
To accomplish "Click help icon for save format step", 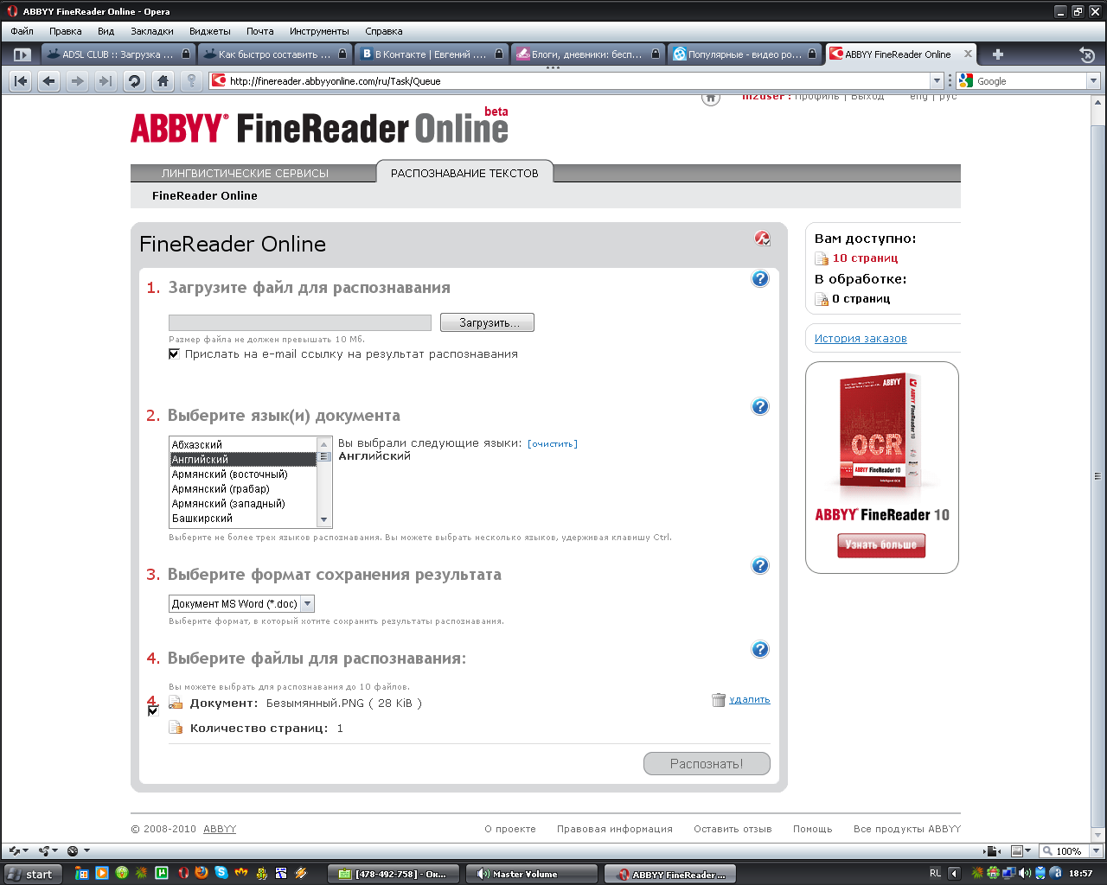I will 760,565.
